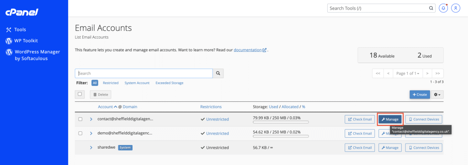The height and width of the screenshot is (165, 468).
Task: Click Unrestricted link for contact account
Action: (x=217, y=119)
